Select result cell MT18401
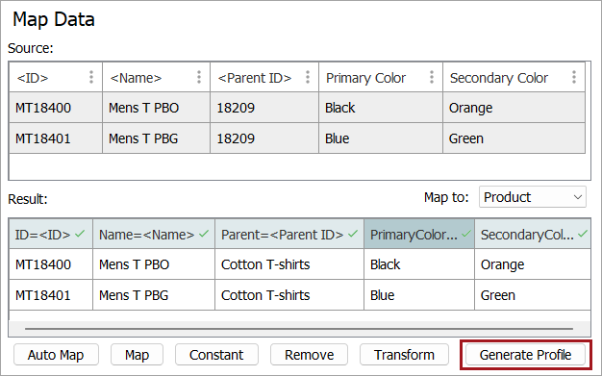This screenshot has height=376, width=602. [51, 295]
